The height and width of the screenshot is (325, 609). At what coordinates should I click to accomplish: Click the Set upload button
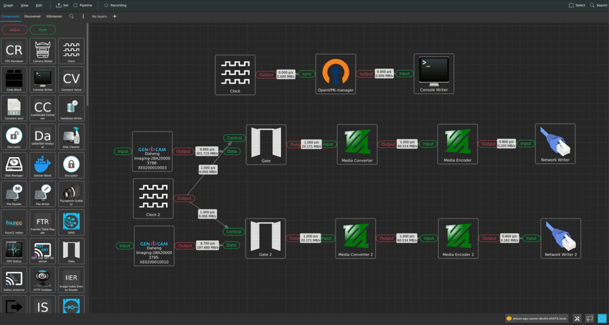pyautogui.click(x=62, y=5)
